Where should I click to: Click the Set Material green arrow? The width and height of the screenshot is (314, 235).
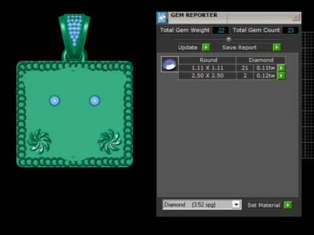pos(288,205)
